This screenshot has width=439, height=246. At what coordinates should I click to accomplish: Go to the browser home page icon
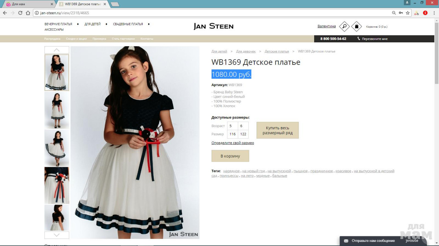pos(28,13)
